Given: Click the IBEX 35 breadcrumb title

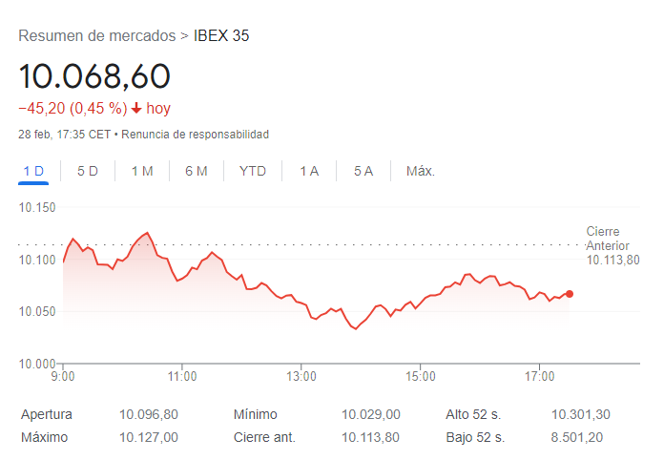Looking at the screenshot, I should click(x=221, y=35).
